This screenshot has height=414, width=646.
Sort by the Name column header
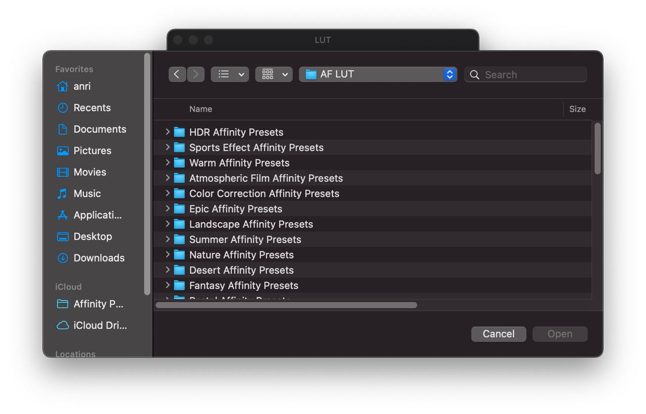(x=200, y=109)
